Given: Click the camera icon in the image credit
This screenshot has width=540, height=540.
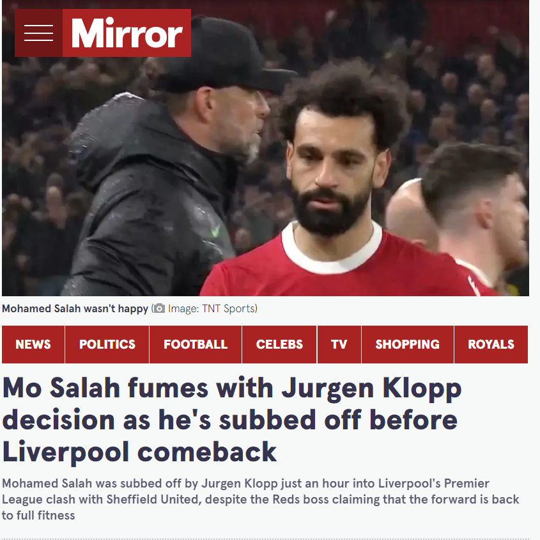Looking at the screenshot, I should [x=159, y=308].
